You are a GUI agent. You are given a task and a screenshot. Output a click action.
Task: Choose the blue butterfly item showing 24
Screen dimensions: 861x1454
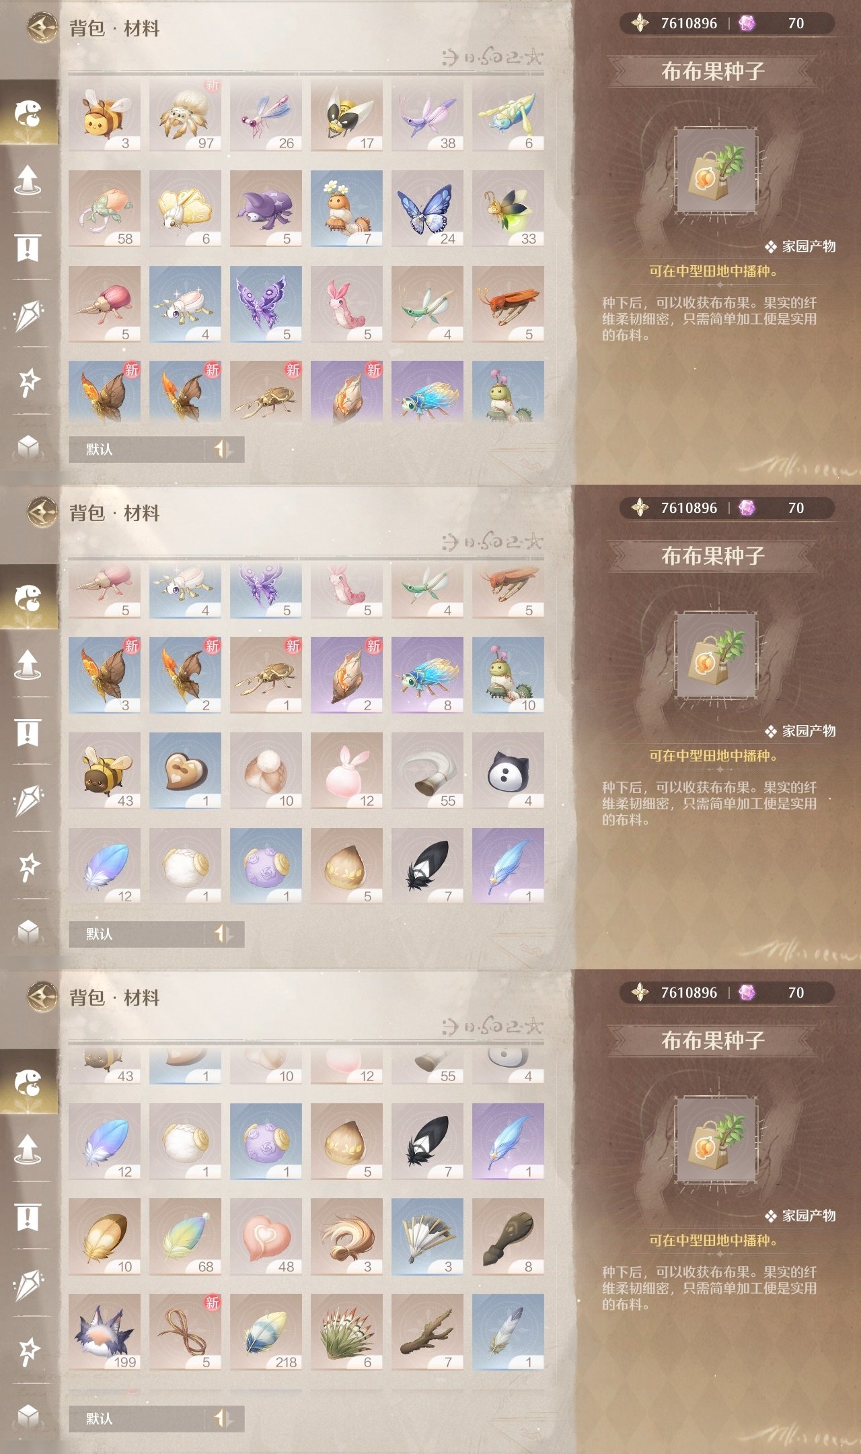pos(427,209)
